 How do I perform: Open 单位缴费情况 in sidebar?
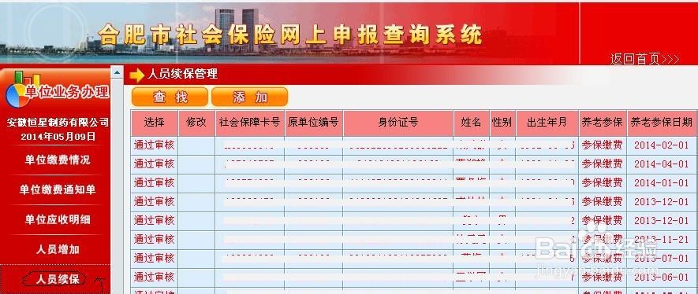(57, 160)
